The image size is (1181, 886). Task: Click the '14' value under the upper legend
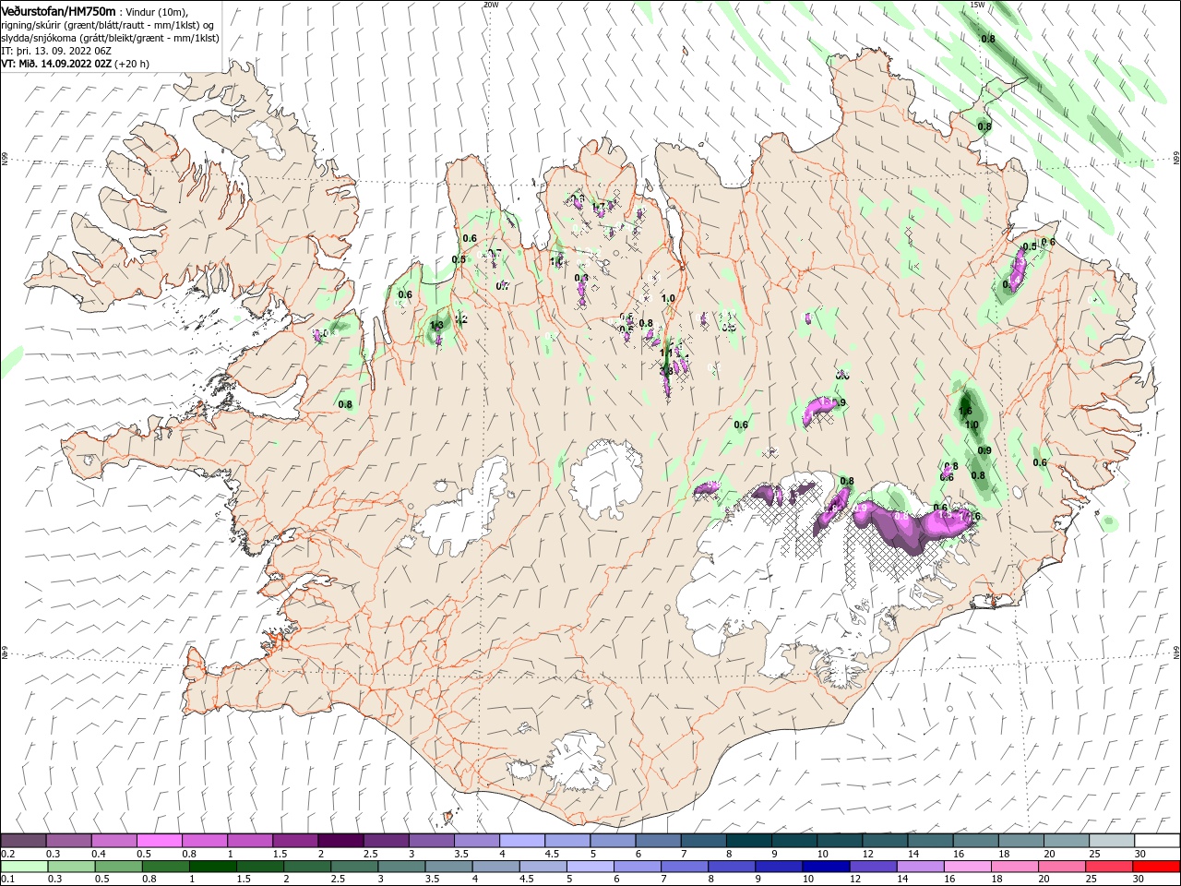[x=913, y=854]
